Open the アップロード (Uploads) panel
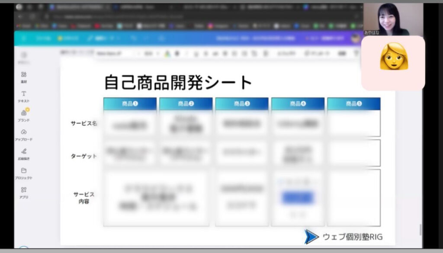 click(x=24, y=134)
